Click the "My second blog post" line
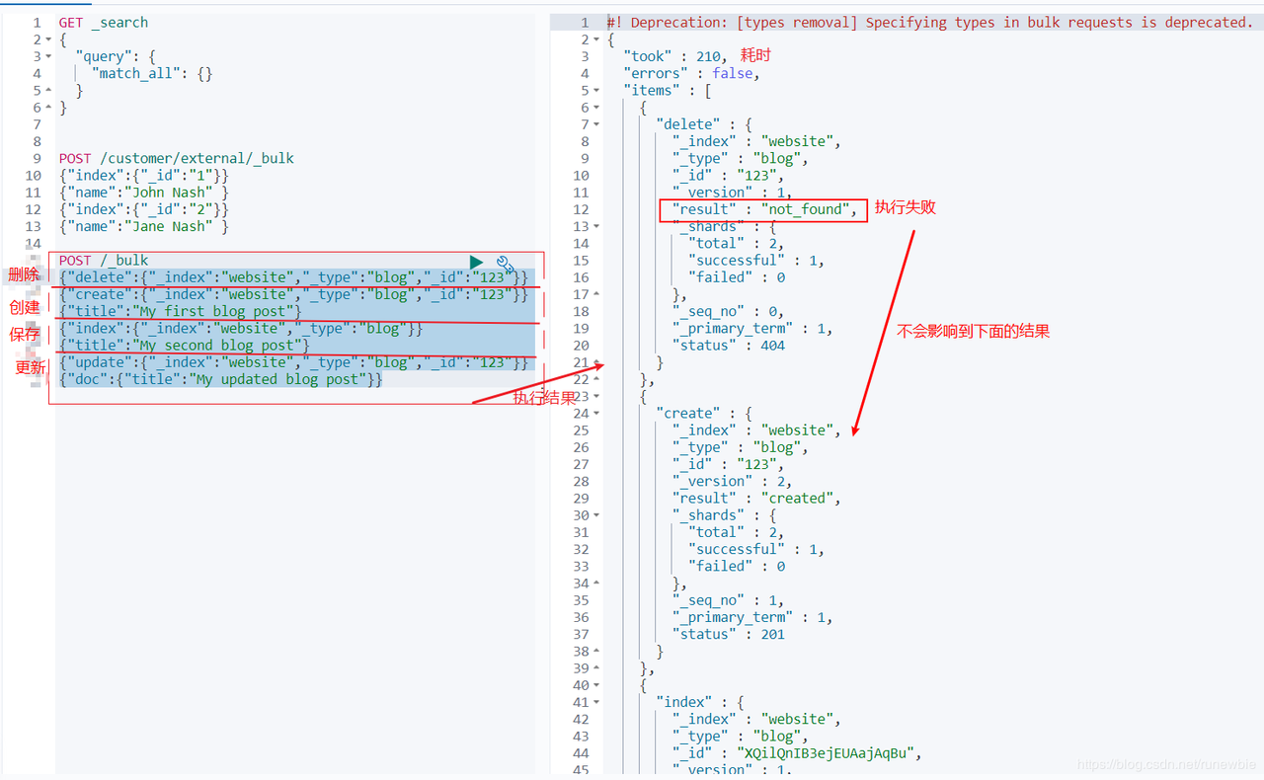This screenshot has width=1264, height=780. (x=185, y=346)
